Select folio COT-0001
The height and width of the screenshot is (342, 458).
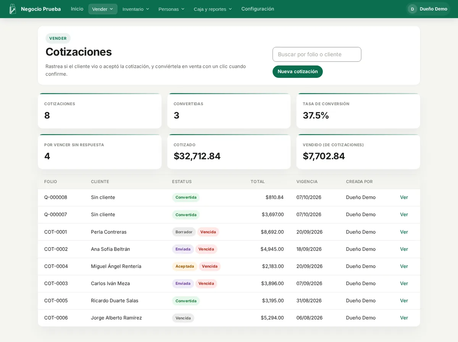[x=56, y=232]
